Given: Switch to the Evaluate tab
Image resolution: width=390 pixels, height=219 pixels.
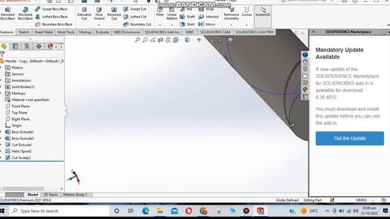Looking at the screenshot, I should [102, 32].
